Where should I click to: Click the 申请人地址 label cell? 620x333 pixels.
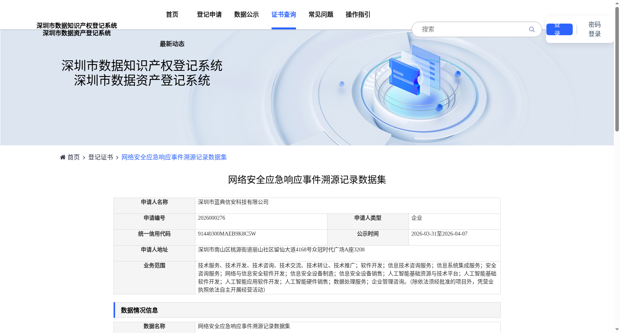pos(155,253)
